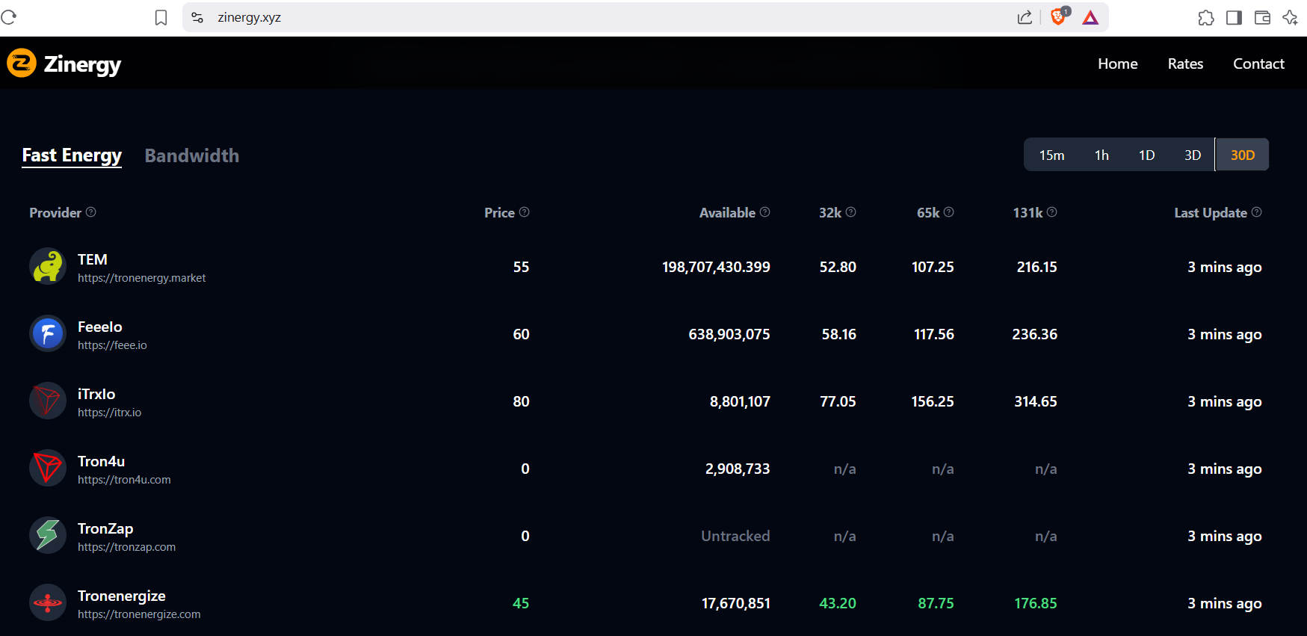The image size is (1307, 636).
Task: Click the 314.65 value for iTrxIo
Action: point(1036,401)
